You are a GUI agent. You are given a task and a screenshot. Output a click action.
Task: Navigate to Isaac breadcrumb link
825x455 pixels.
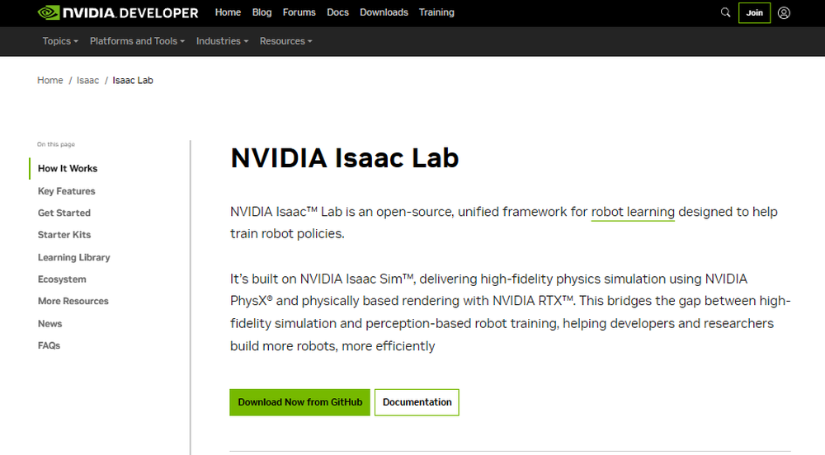point(87,81)
